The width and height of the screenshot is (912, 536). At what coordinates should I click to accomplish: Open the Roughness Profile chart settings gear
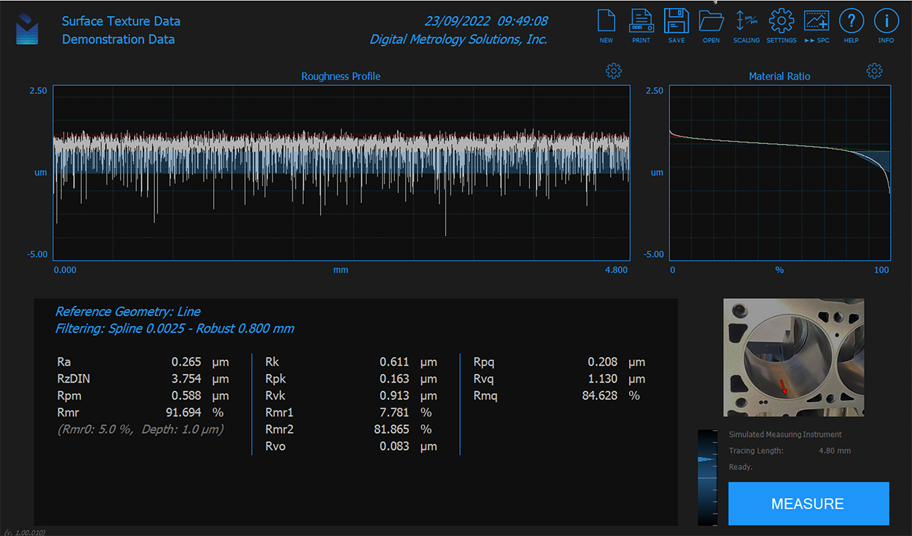[x=614, y=70]
